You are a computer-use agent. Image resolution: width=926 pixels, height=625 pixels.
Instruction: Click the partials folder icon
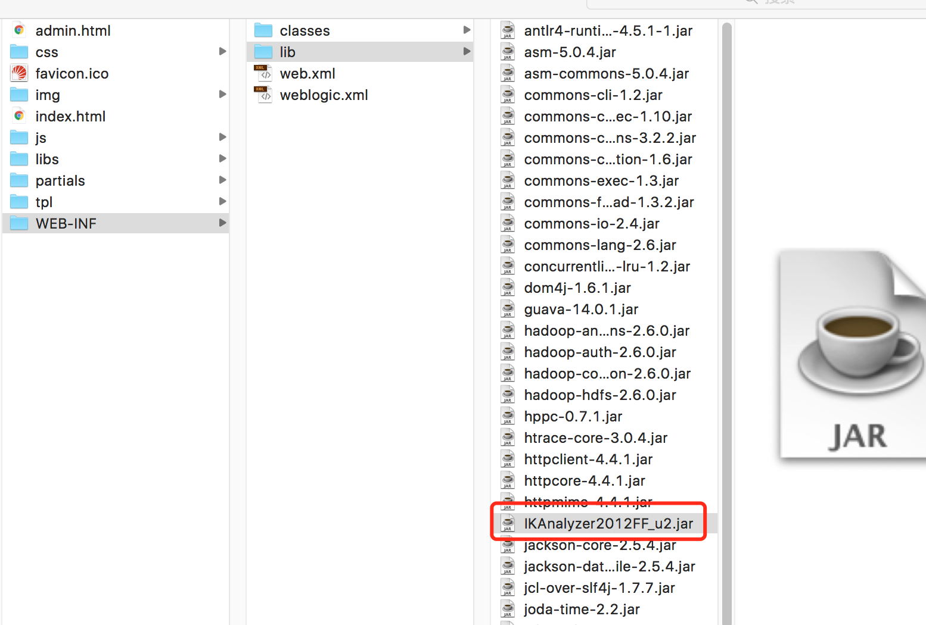(19, 180)
